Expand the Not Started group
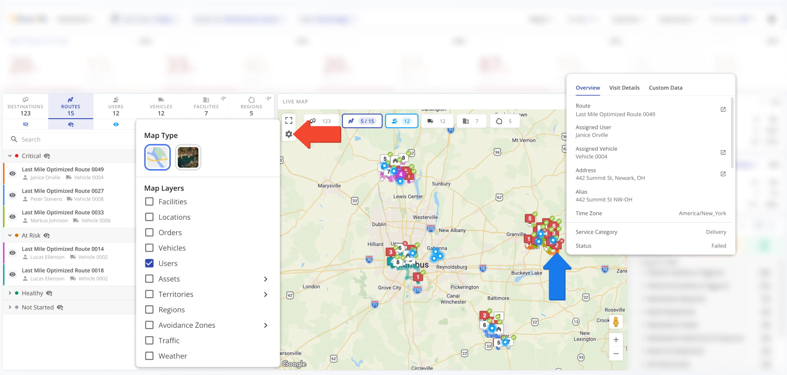The height and width of the screenshot is (375, 787). (x=10, y=307)
